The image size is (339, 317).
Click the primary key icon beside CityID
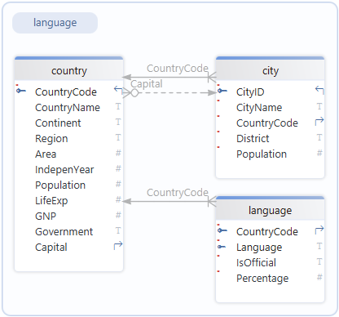(222, 91)
